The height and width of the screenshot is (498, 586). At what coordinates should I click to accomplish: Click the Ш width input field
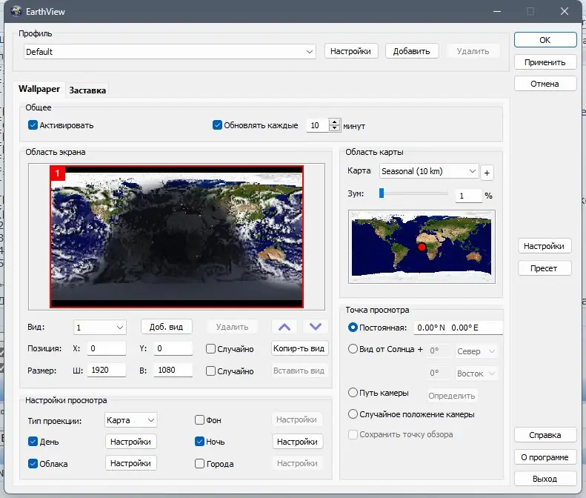[x=107, y=371]
